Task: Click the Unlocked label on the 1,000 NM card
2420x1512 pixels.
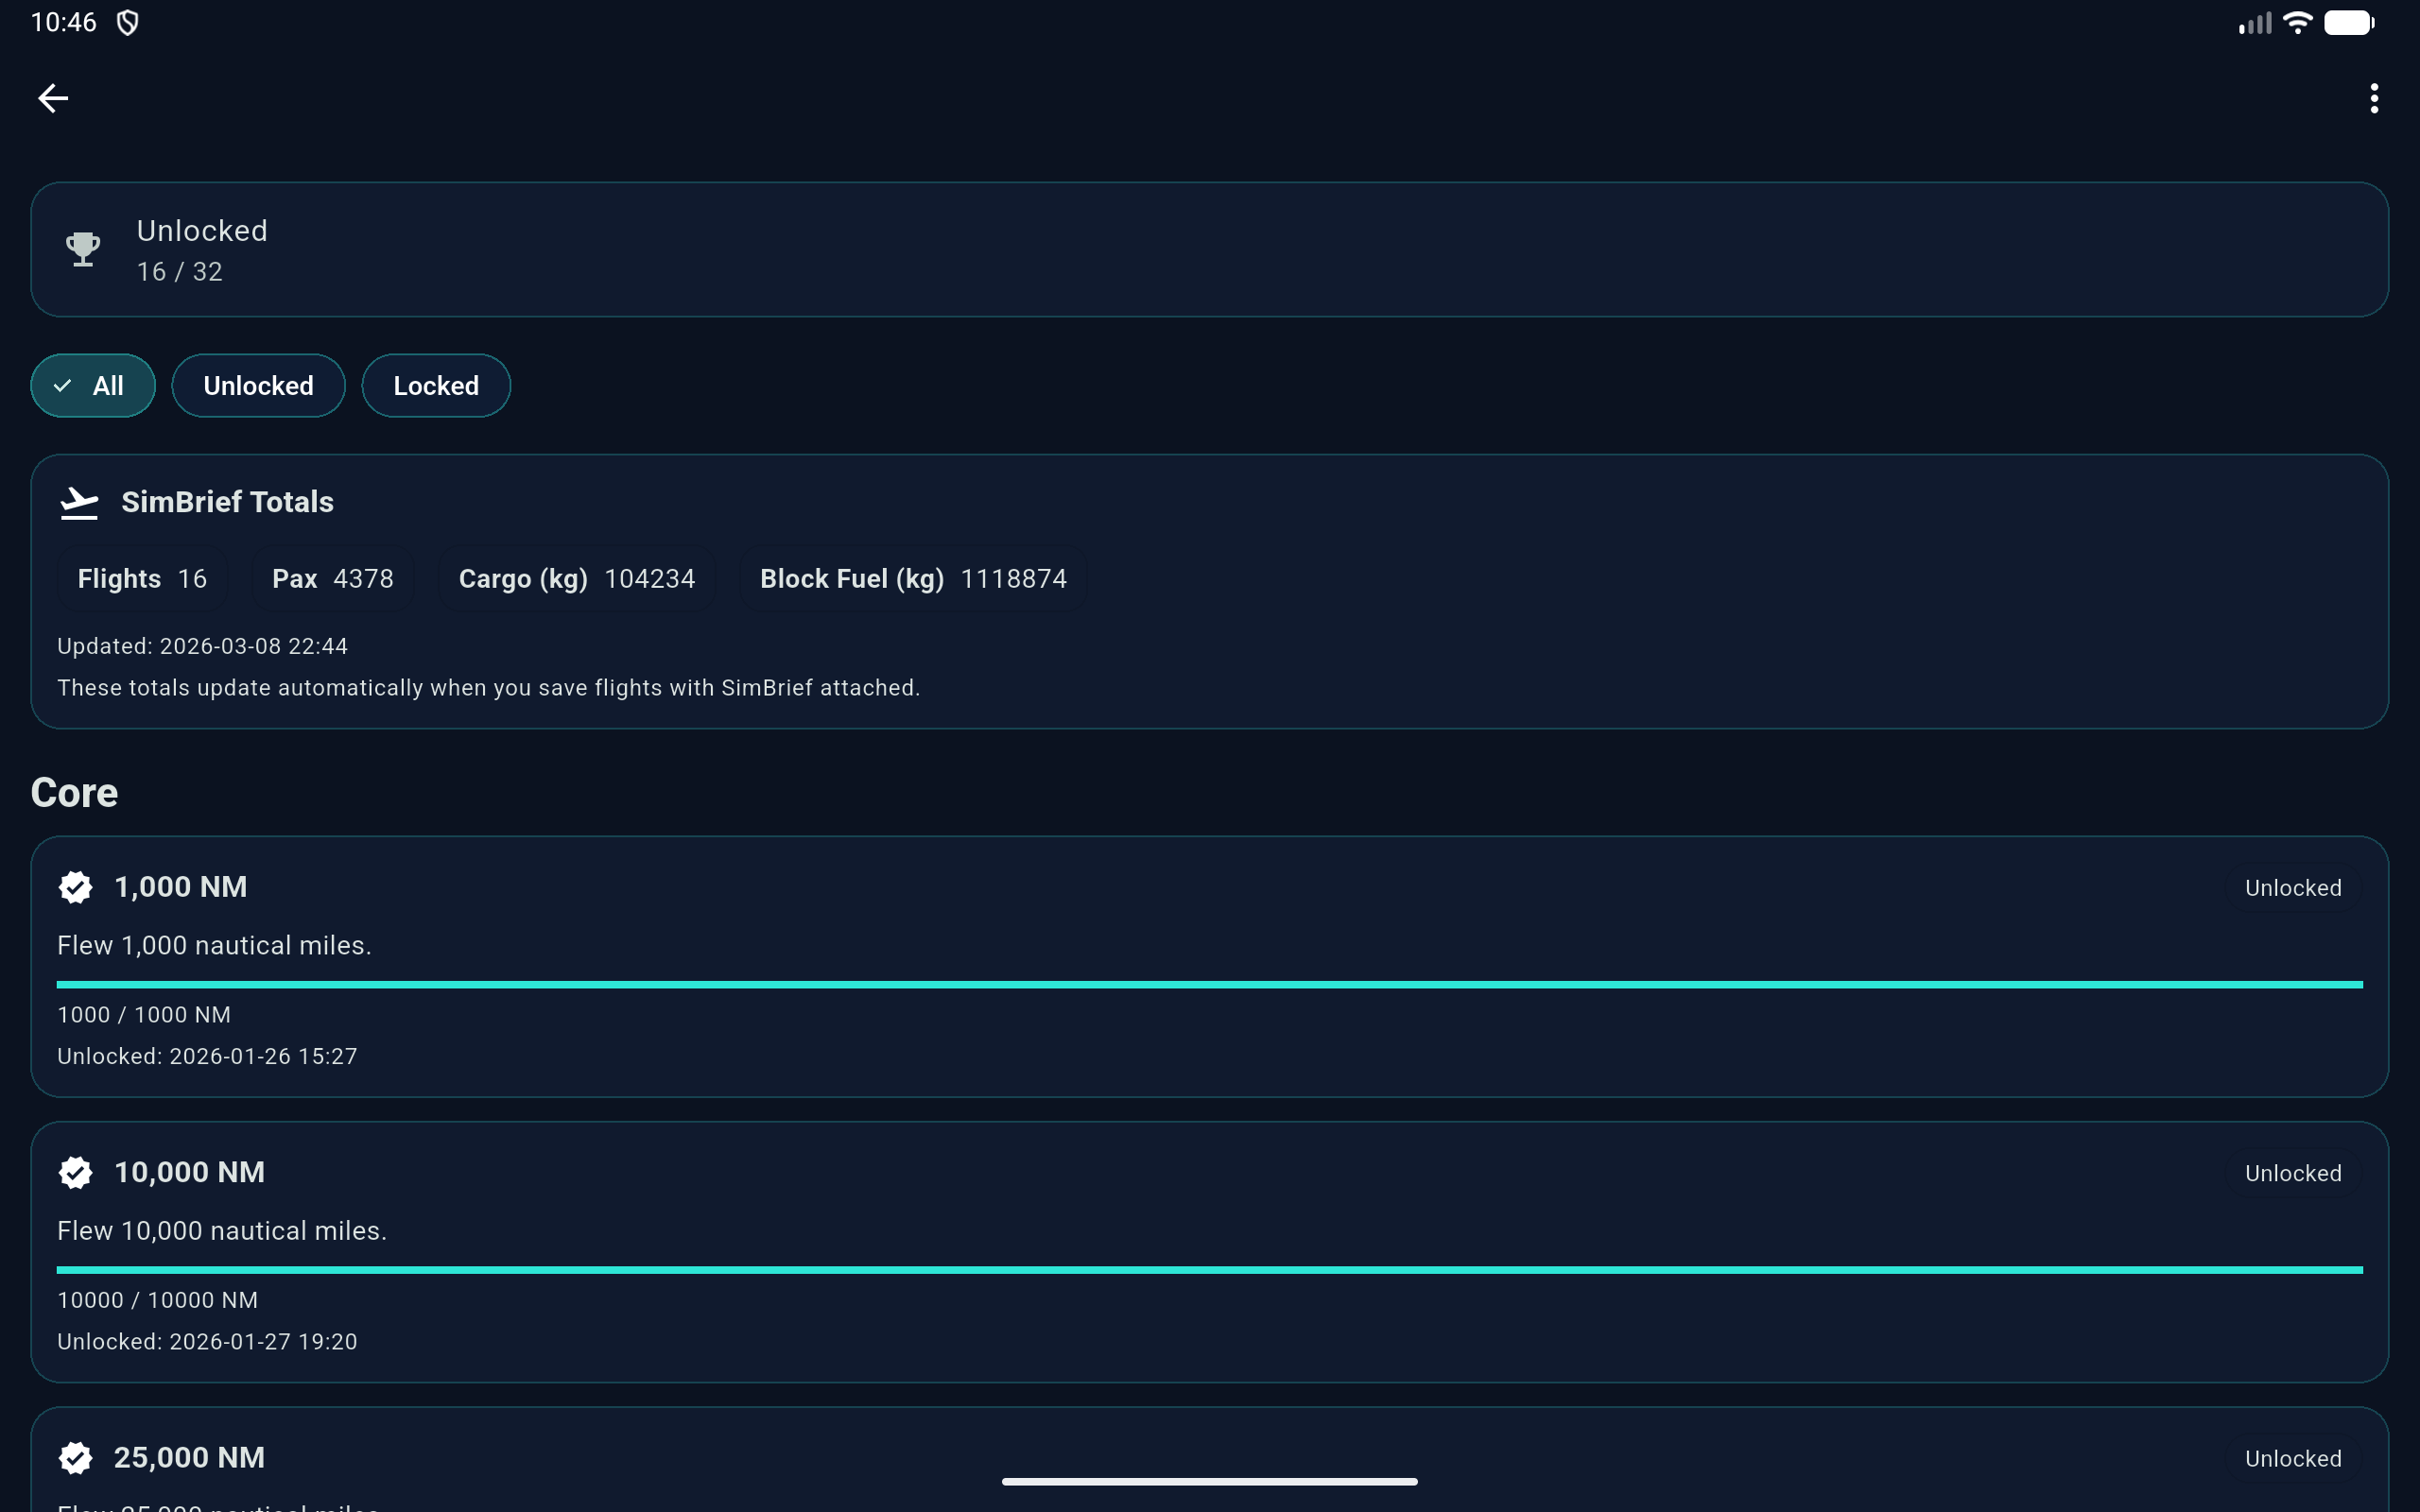Action: [2292, 887]
